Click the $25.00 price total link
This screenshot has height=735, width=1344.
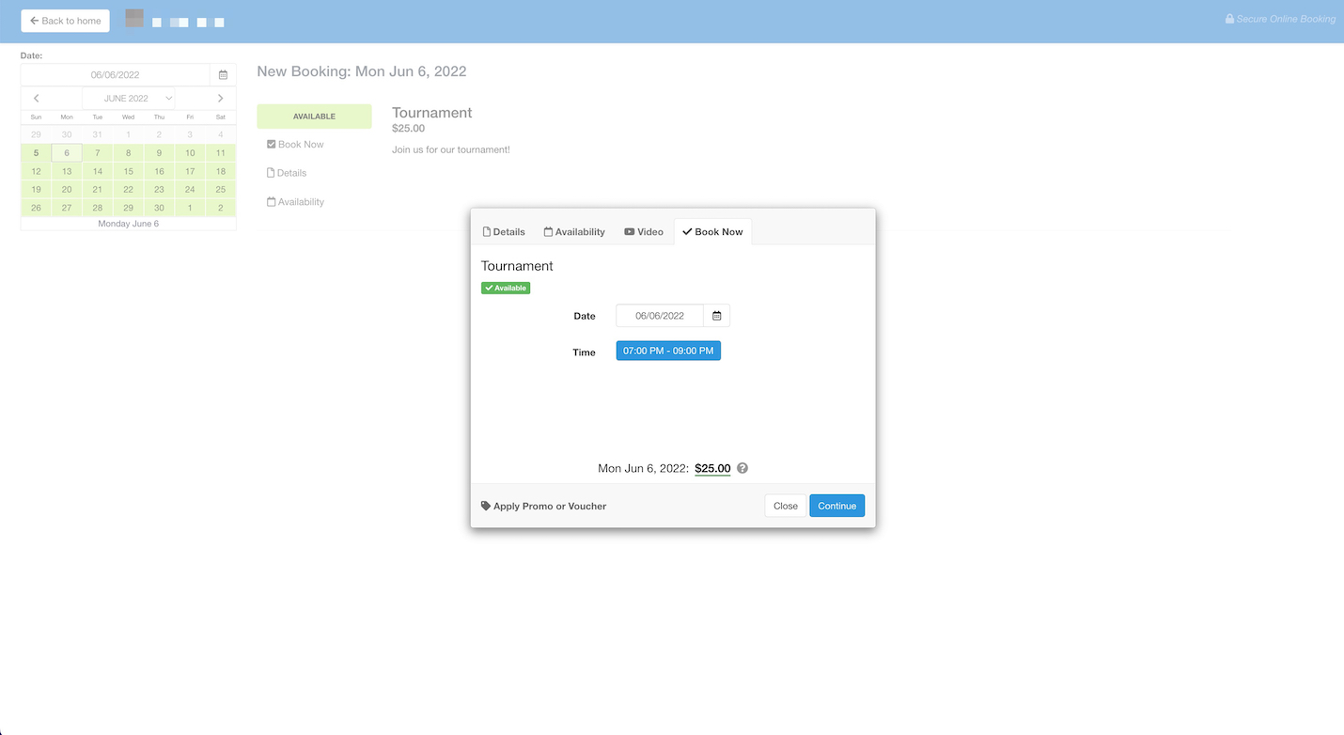712,468
